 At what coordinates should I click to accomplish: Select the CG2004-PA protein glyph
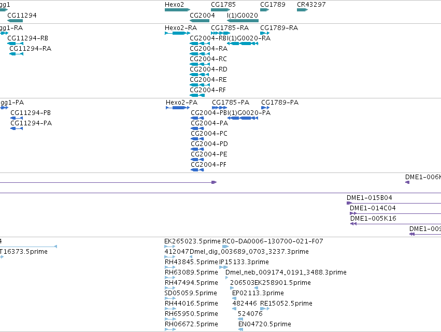[x=197, y=129]
